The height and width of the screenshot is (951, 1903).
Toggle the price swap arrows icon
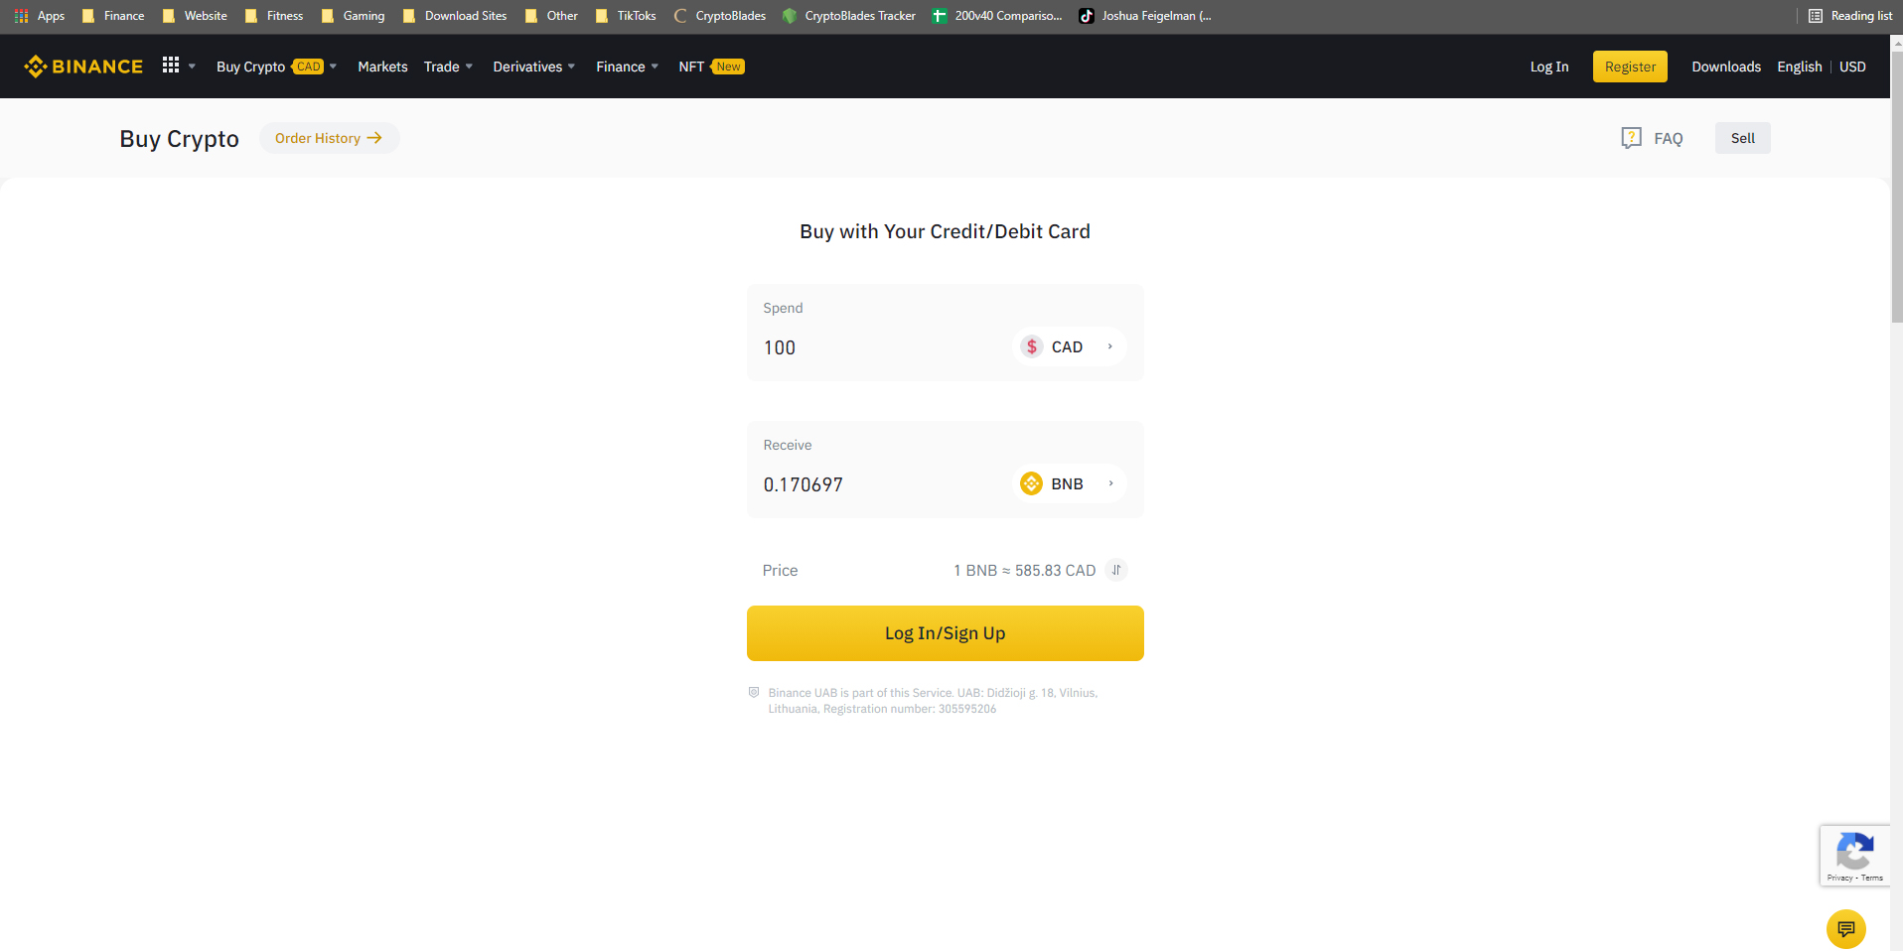1116,570
